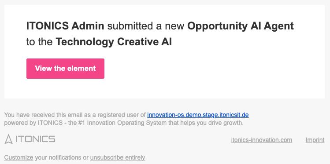Click blank white area beside the View button
The width and height of the screenshot is (330, 164).
pos(211,69)
